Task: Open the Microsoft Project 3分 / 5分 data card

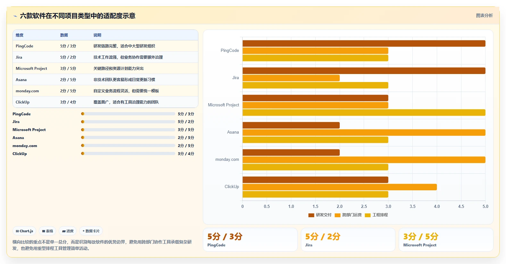Action: [446, 240]
